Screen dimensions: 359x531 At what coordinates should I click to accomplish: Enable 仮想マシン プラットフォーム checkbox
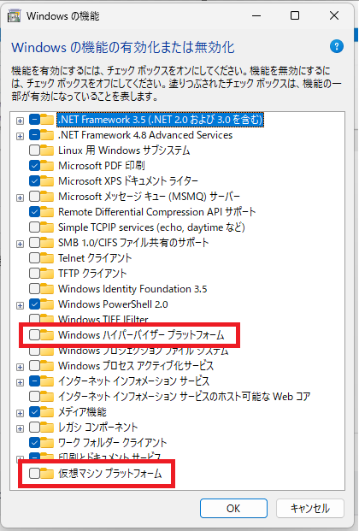click(x=34, y=474)
